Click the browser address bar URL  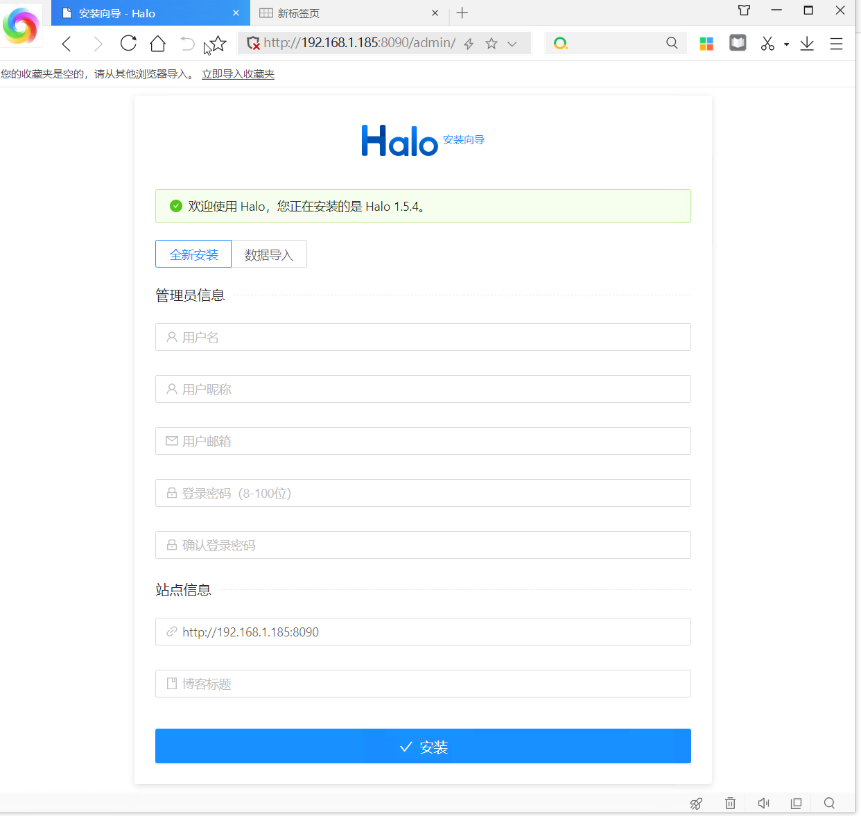(x=360, y=43)
